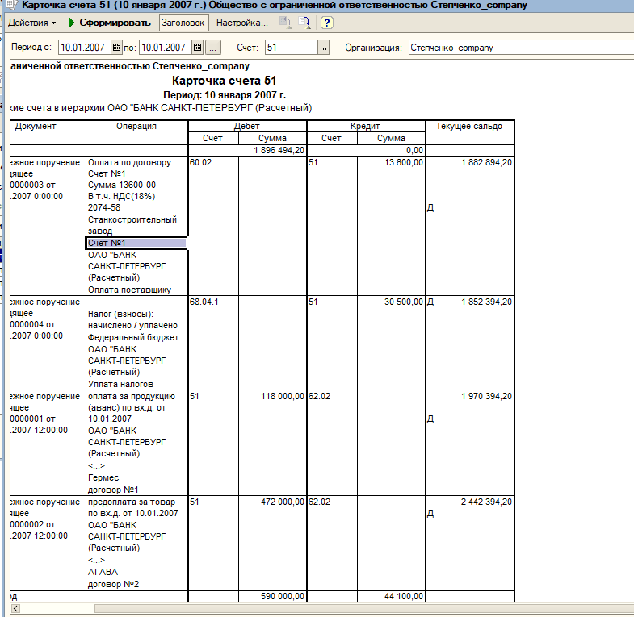This screenshot has width=634, height=617.
Task: Open account selection ellipsis next to Счет
Action: (324, 48)
